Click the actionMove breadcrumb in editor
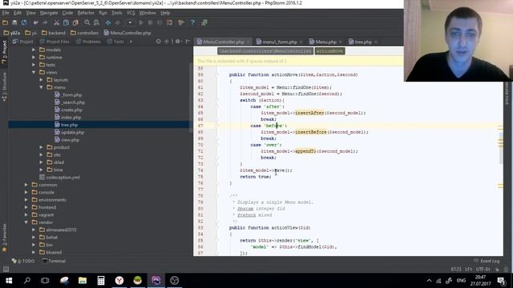 329,51
